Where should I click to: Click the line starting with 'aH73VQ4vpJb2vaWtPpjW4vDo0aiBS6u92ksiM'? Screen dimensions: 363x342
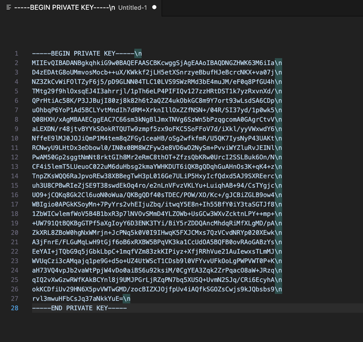click(x=157, y=270)
